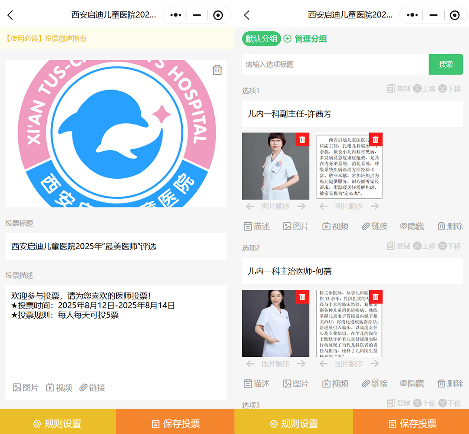469x434 pixels.
Task: Delete option 1 entirely
Action: [x=450, y=226]
